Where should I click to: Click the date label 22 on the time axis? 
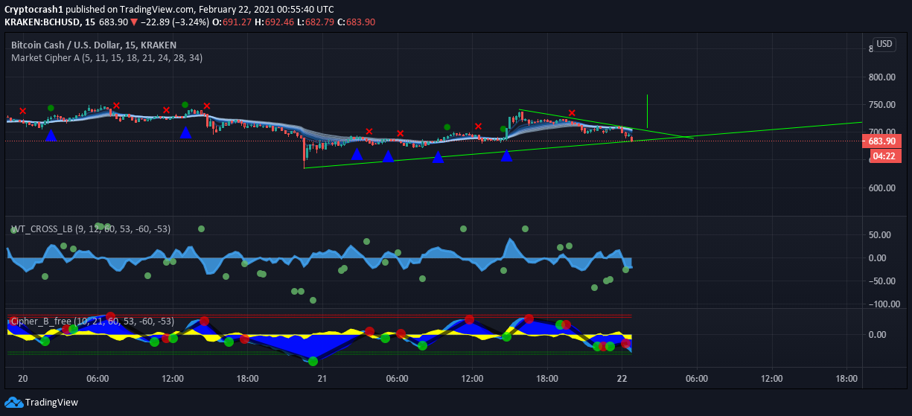[x=622, y=378]
